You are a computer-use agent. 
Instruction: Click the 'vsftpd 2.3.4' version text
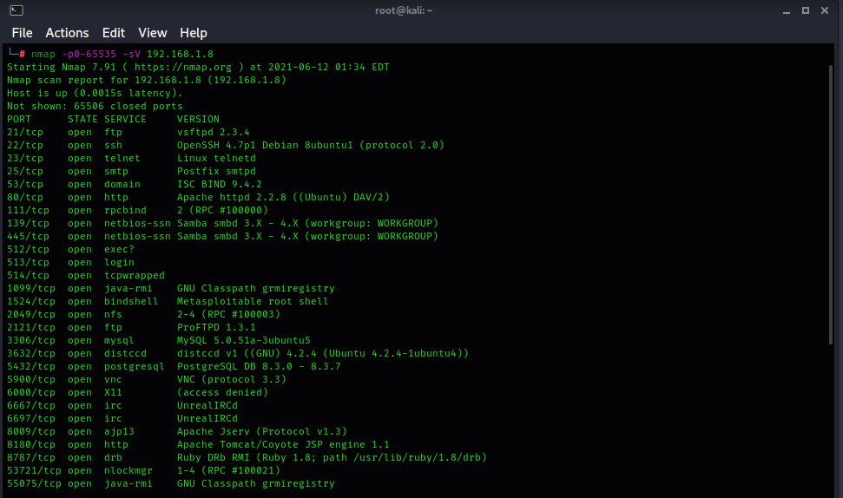pyautogui.click(x=213, y=132)
